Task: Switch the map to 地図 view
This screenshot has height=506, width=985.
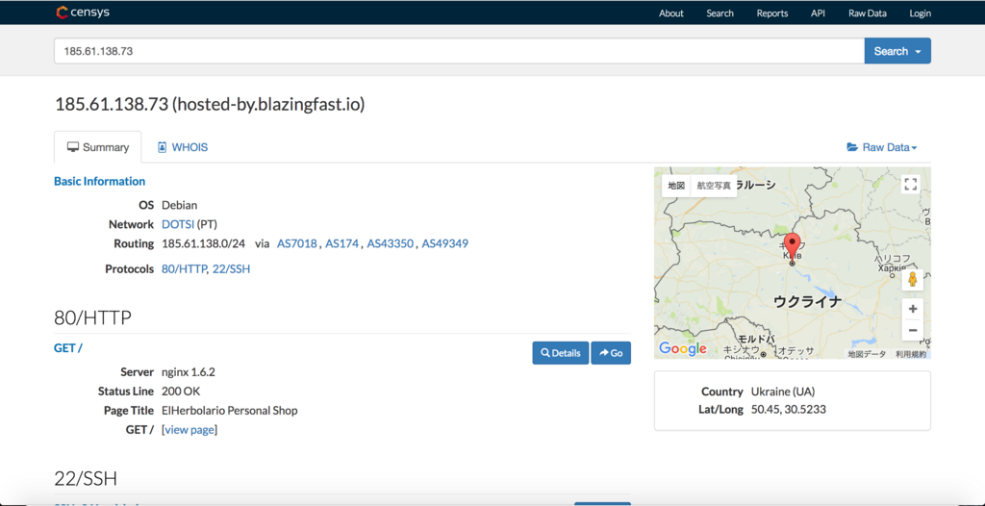Action: point(676,186)
